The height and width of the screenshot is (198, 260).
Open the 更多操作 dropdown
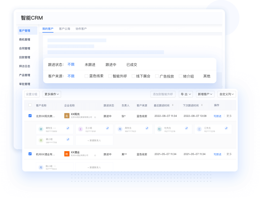pyautogui.click(x=52, y=94)
